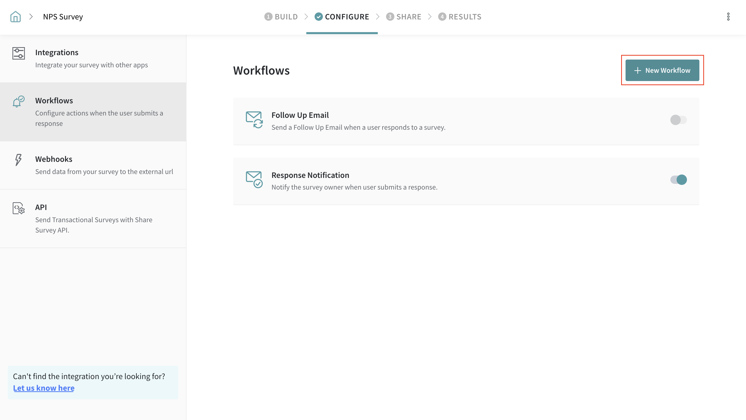Click the Integrations sliders icon
The height and width of the screenshot is (420, 746).
point(19,53)
